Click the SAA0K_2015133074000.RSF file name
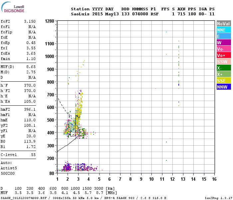The image size is (233, 200). point(24,198)
